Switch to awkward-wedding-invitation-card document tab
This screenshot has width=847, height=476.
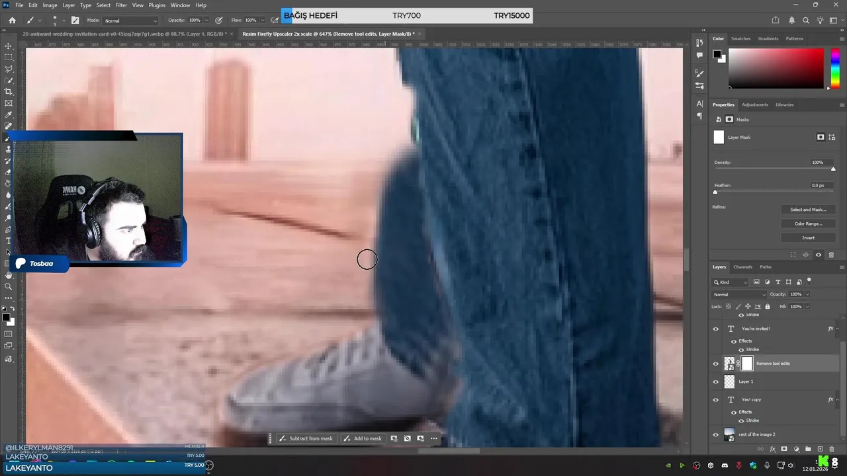pos(124,34)
